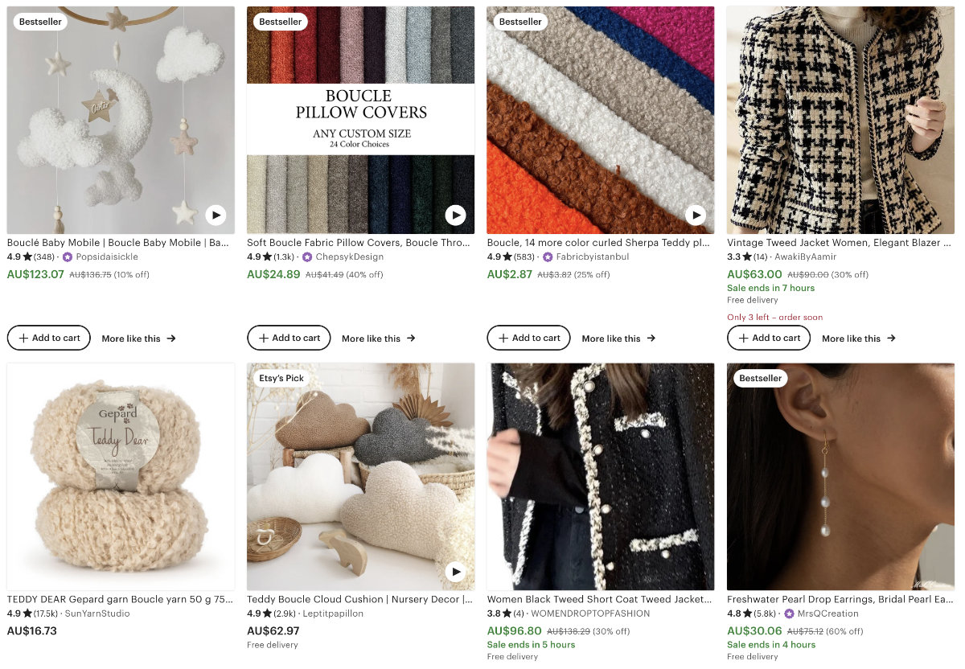This screenshot has width=965, height=669.
Task: Play the Boucle Pillow Covers video preview
Action: (455, 215)
